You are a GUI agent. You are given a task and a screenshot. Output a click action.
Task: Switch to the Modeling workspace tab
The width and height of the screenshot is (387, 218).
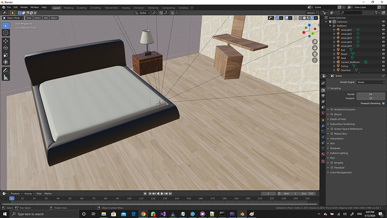(x=68, y=8)
